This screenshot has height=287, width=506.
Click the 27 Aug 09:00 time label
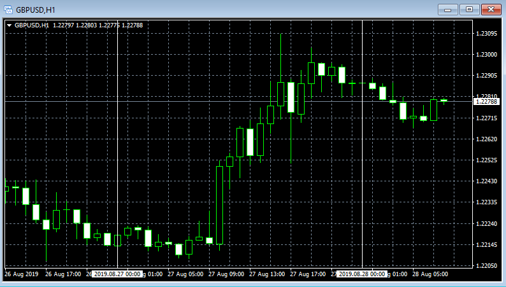226,274
